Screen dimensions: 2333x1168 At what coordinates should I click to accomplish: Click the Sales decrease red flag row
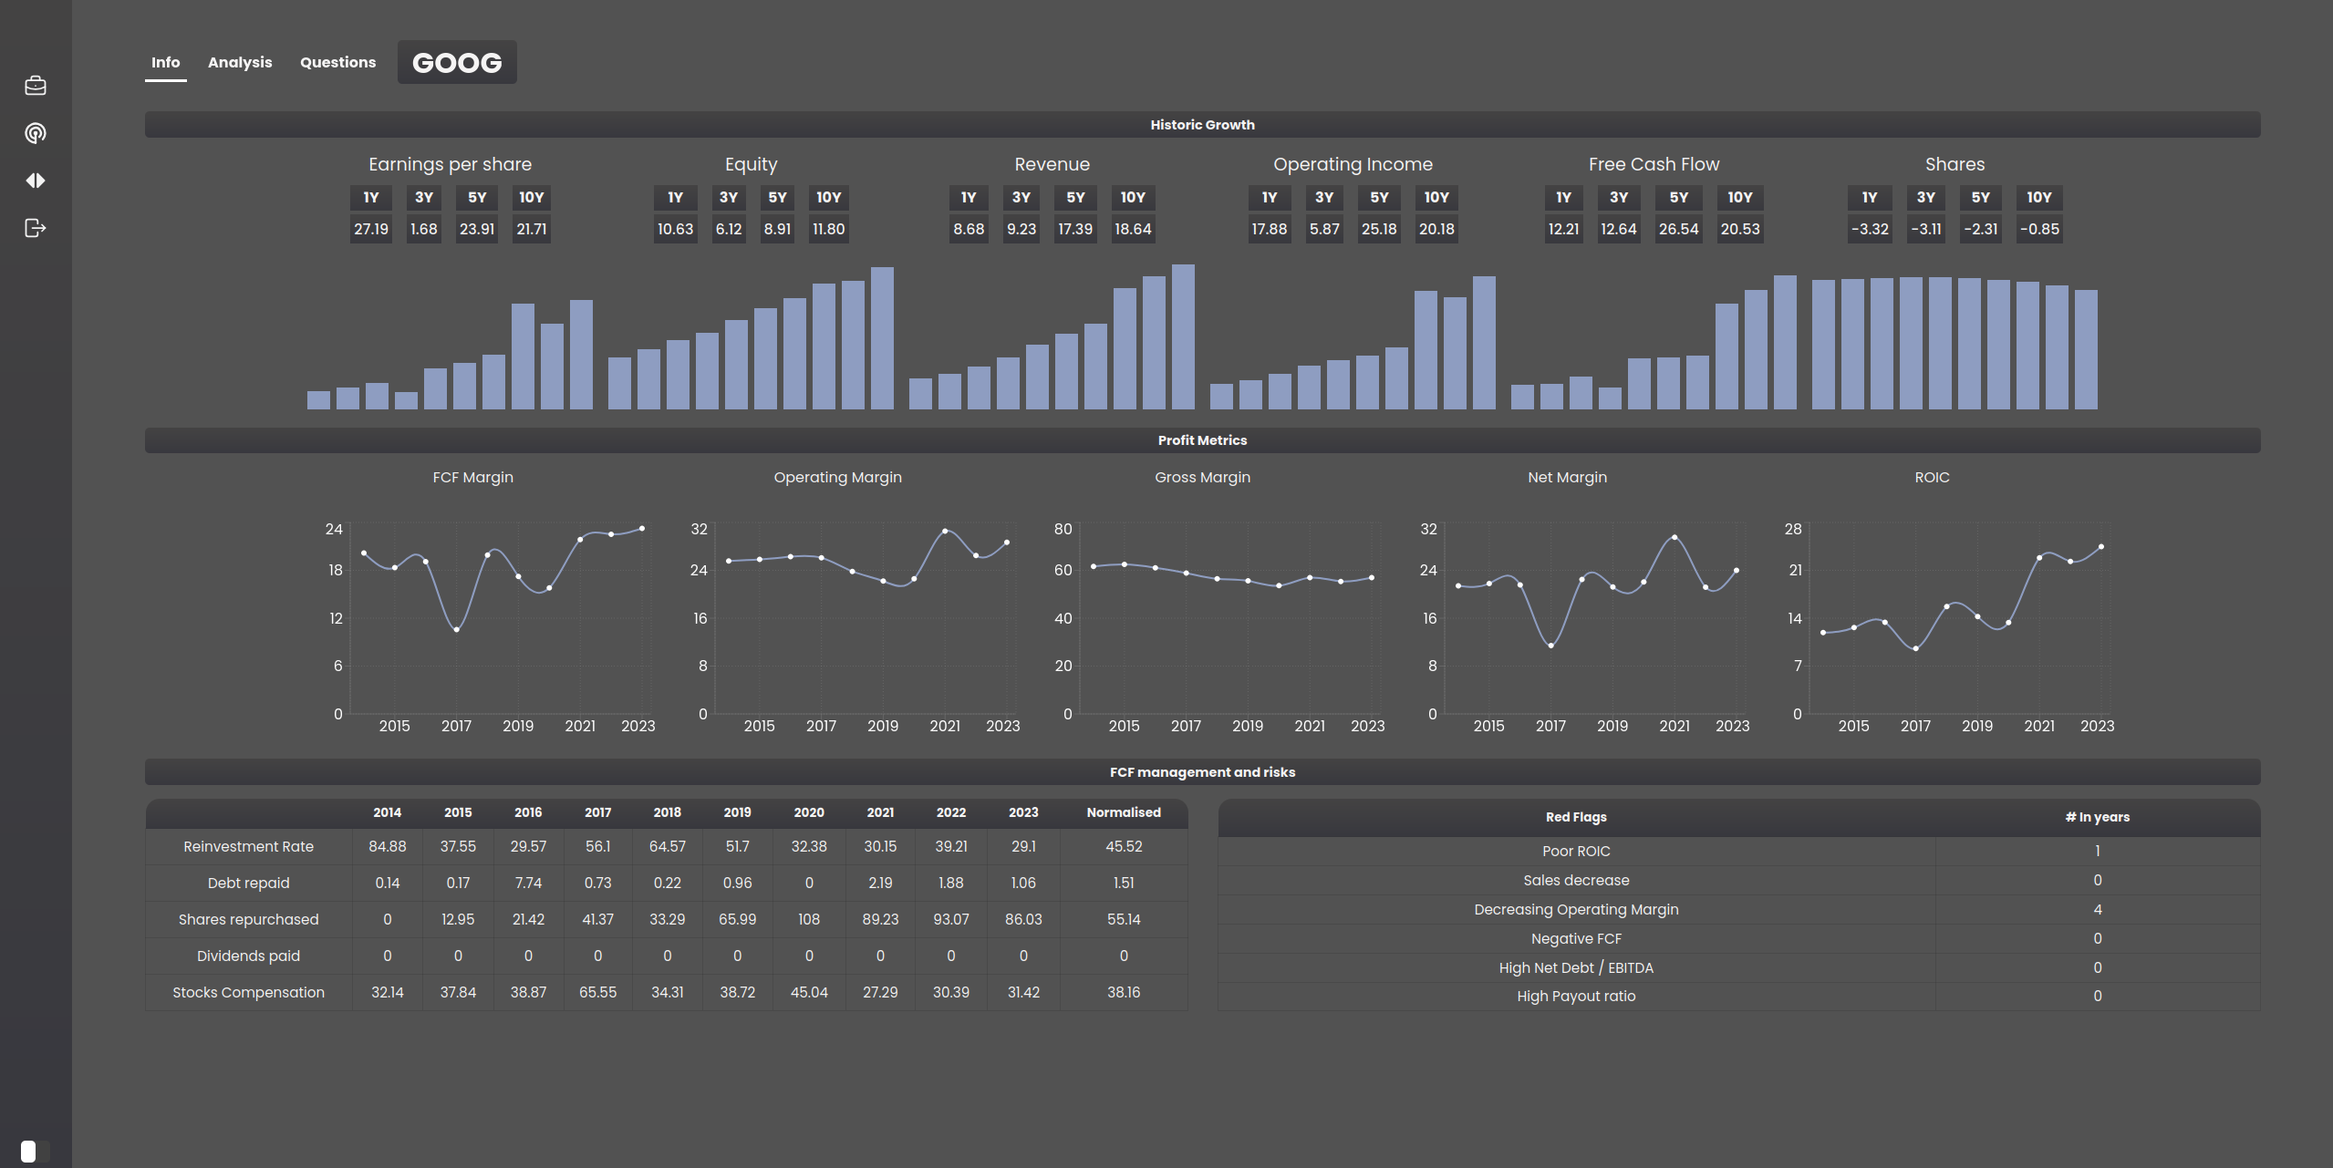[1739, 880]
